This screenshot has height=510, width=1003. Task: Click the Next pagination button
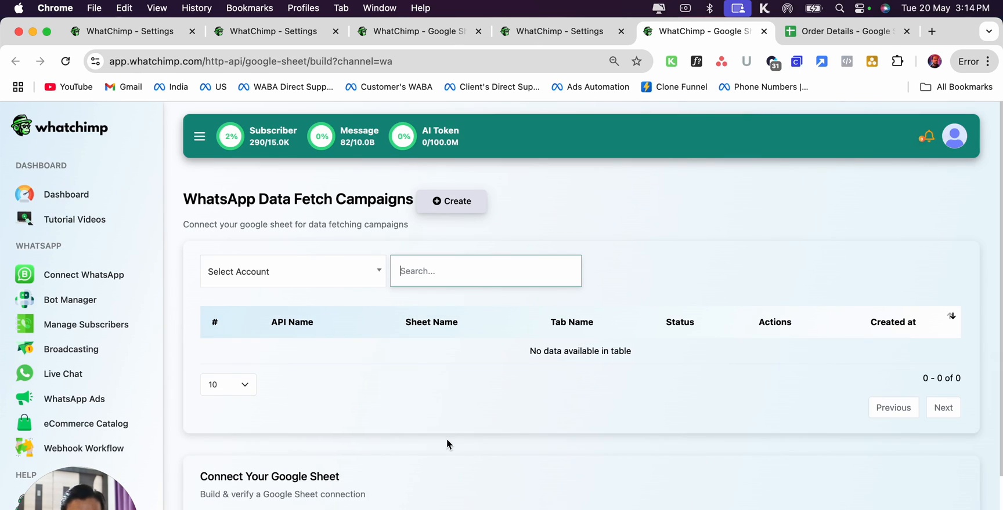943,407
